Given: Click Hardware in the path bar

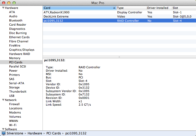Looking at the screenshot, I should click(35, 133).
